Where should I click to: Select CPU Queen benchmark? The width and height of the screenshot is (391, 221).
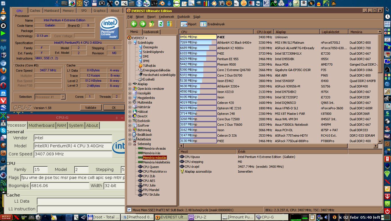[151, 167]
